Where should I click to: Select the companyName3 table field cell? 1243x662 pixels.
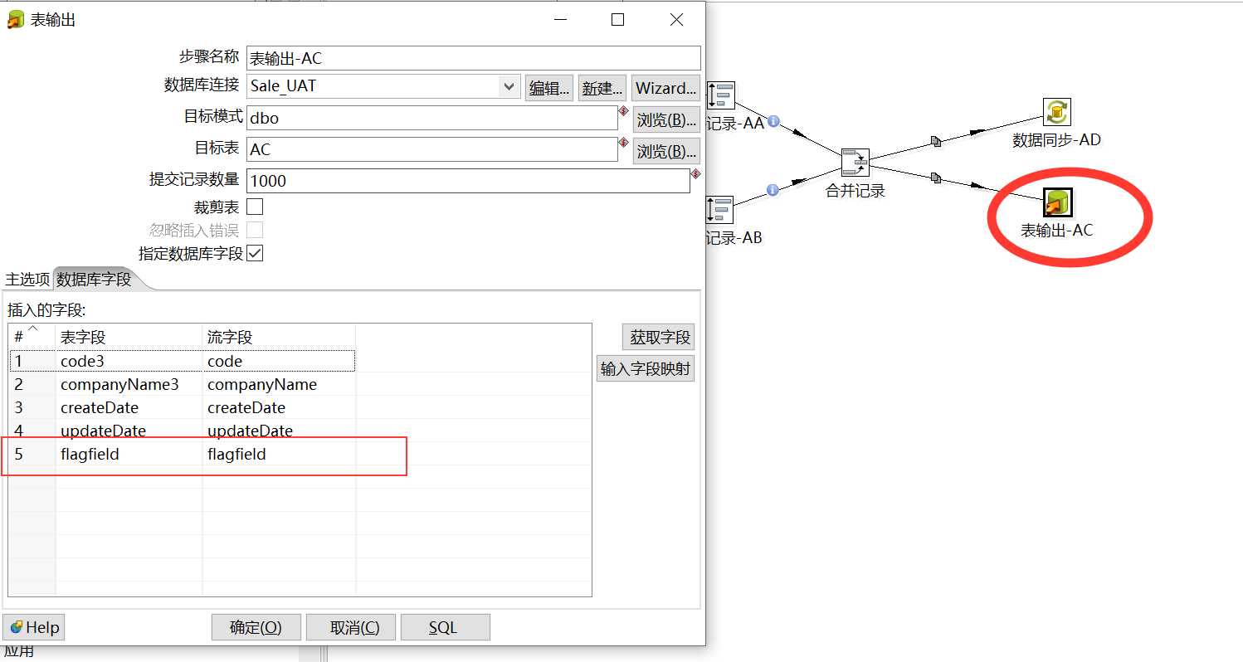(x=129, y=384)
